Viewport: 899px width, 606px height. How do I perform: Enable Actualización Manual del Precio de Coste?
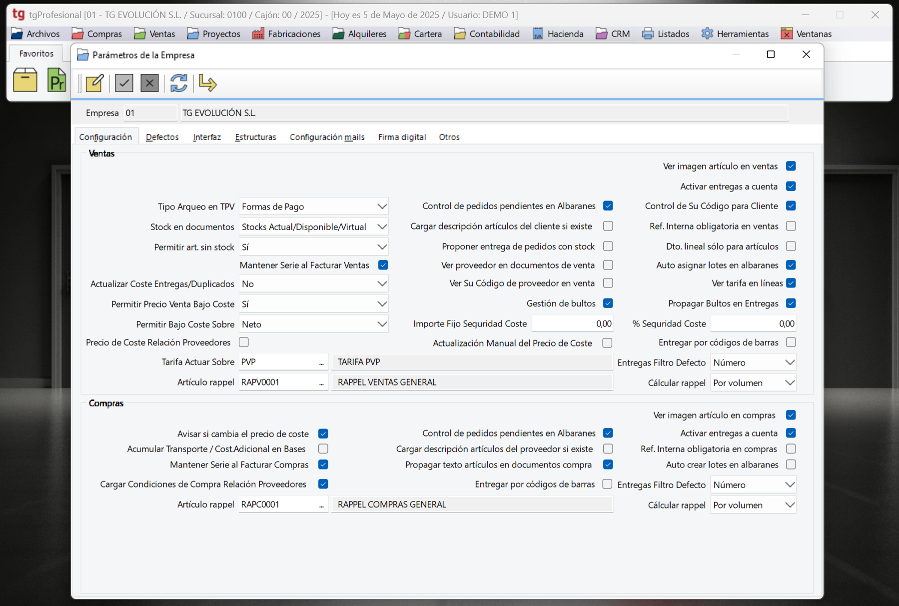607,343
